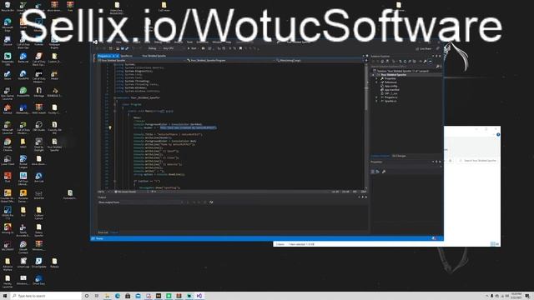Click the Ready status bar text
Viewport: 534px width, 300px height.
(99, 239)
